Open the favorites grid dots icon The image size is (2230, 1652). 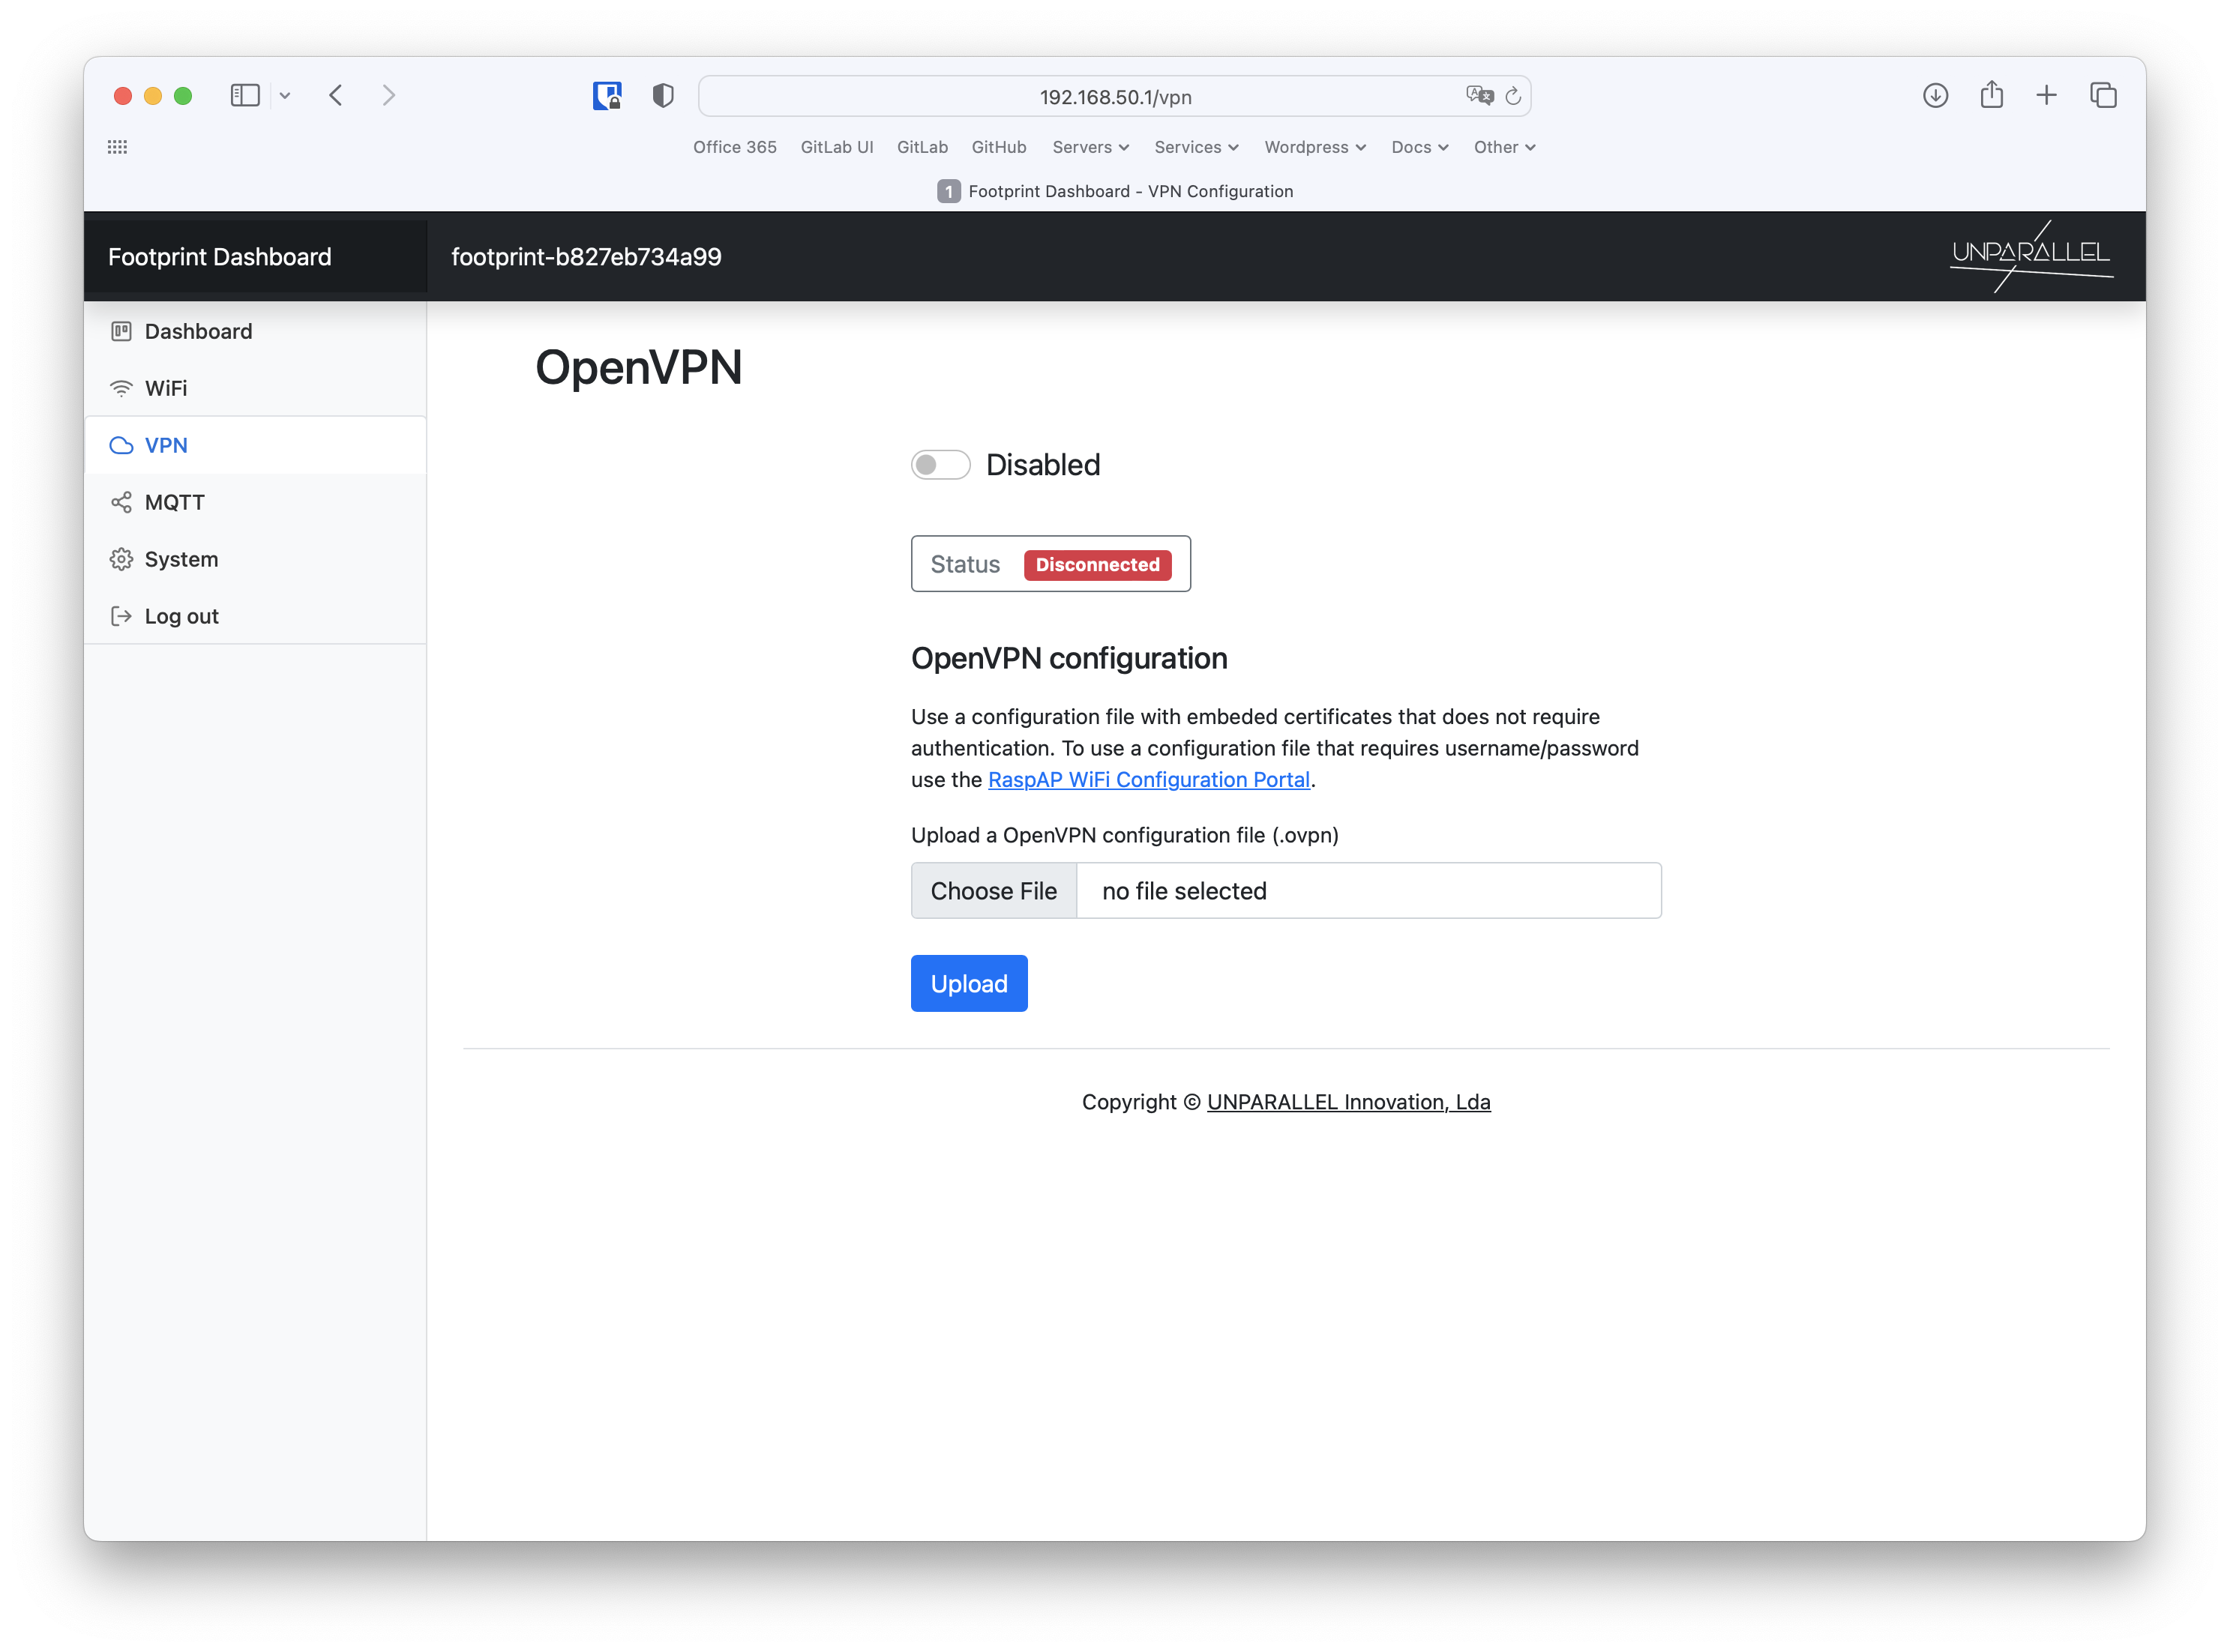117,147
